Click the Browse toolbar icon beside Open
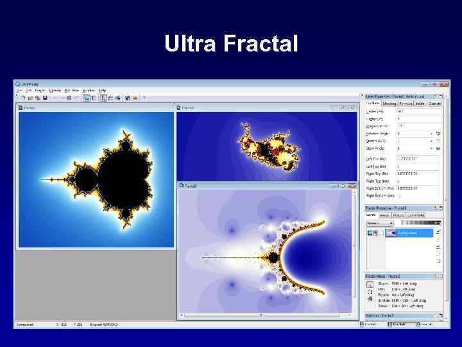This screenshot has height=347, width=462. point(38,98)
